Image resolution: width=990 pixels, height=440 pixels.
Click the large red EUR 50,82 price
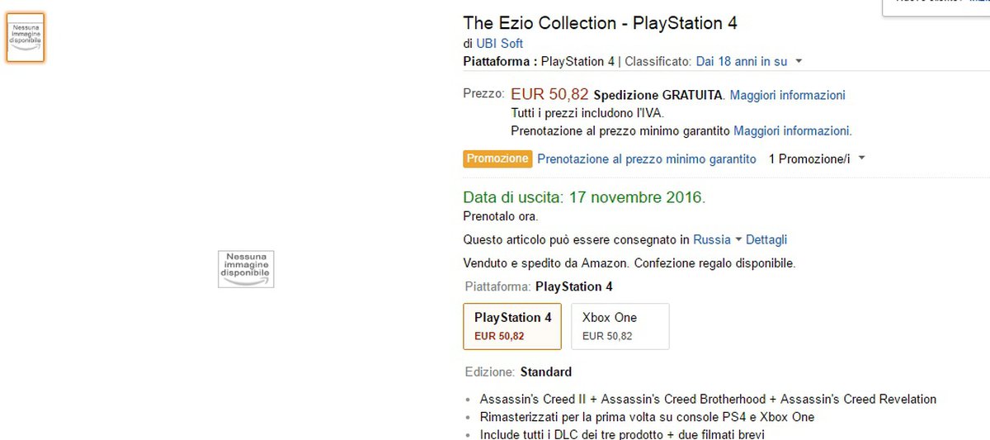coord(549,94)
